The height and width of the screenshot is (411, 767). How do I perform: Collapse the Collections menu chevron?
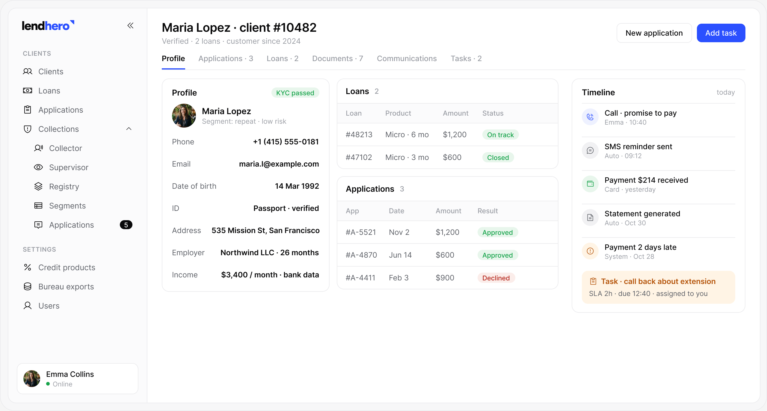click(x=129, y=129)
